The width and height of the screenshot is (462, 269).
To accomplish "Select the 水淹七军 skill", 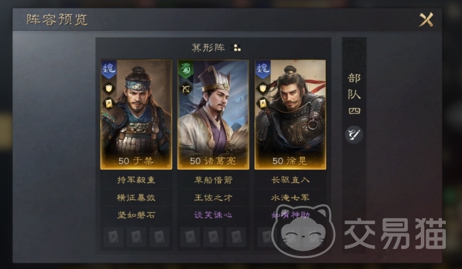I will point(290,197).
